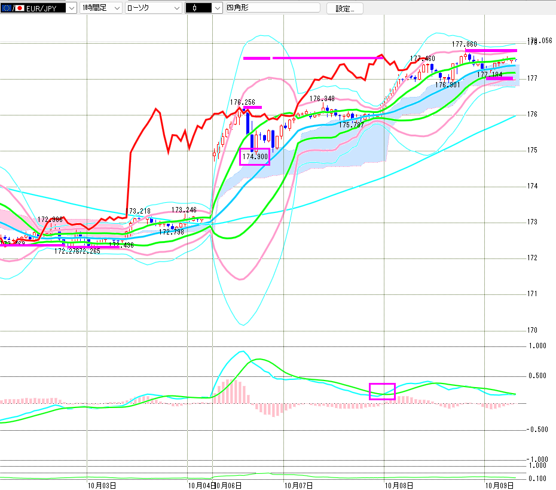Click the 177.860 high price label
556x490 pixels.
point(465,44)
